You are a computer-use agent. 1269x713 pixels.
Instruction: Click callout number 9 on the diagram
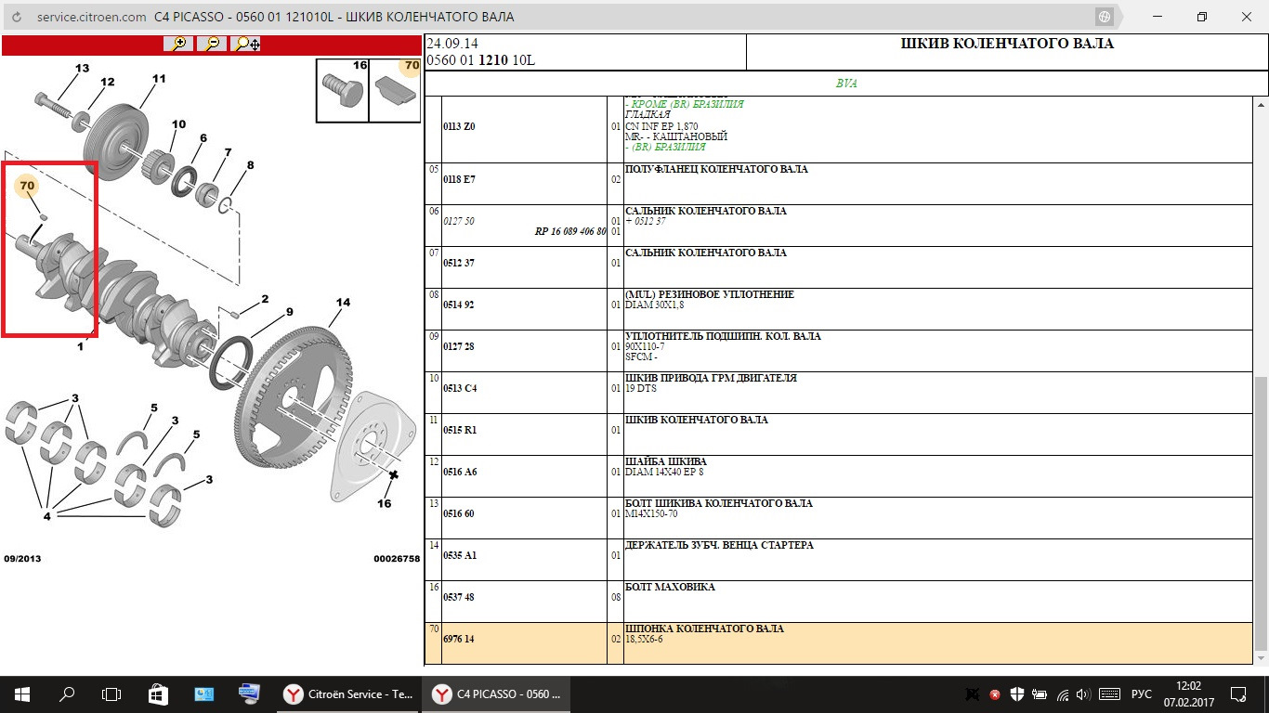(289, 312)
